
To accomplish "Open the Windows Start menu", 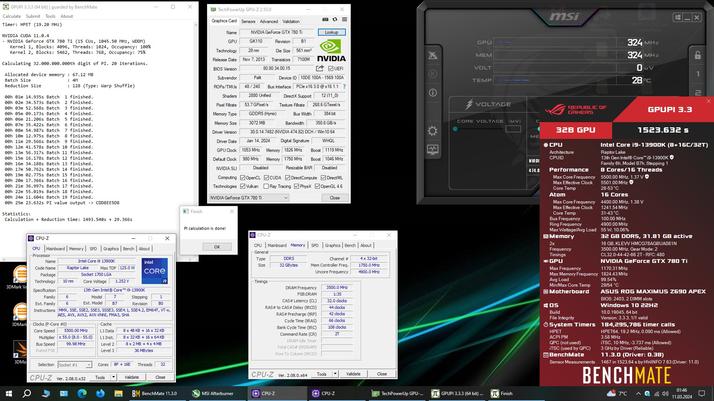I will click(x=9, y=394).
